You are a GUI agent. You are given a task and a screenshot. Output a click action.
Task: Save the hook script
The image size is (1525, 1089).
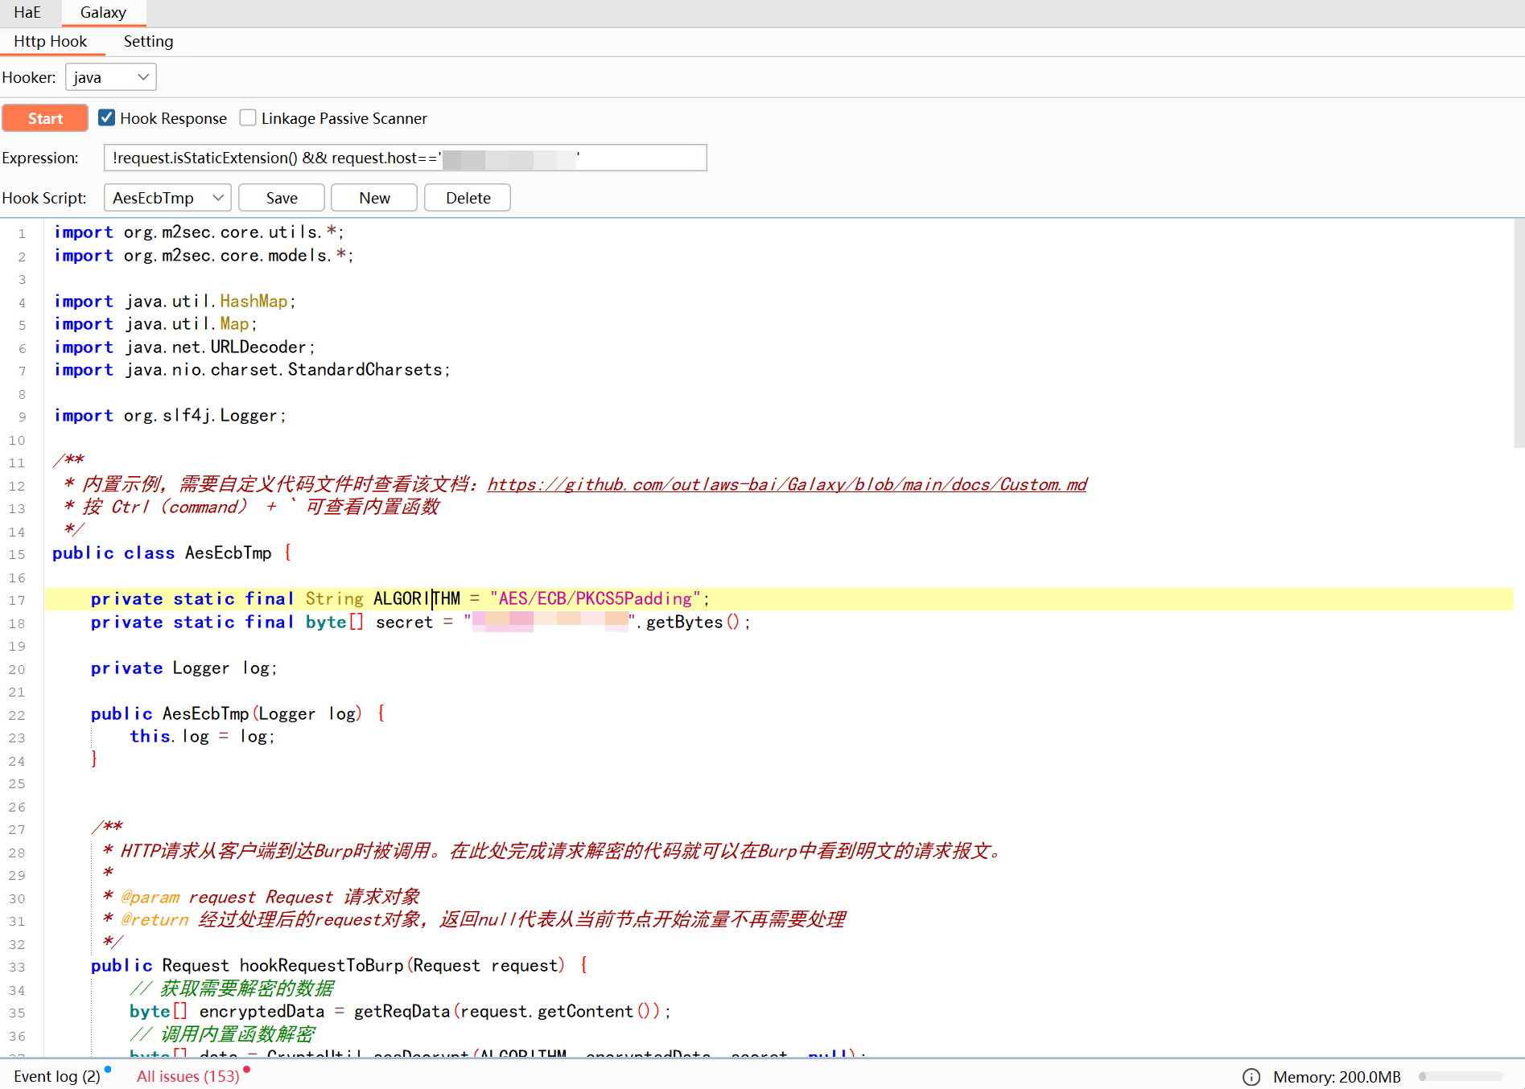click(282, 198)
